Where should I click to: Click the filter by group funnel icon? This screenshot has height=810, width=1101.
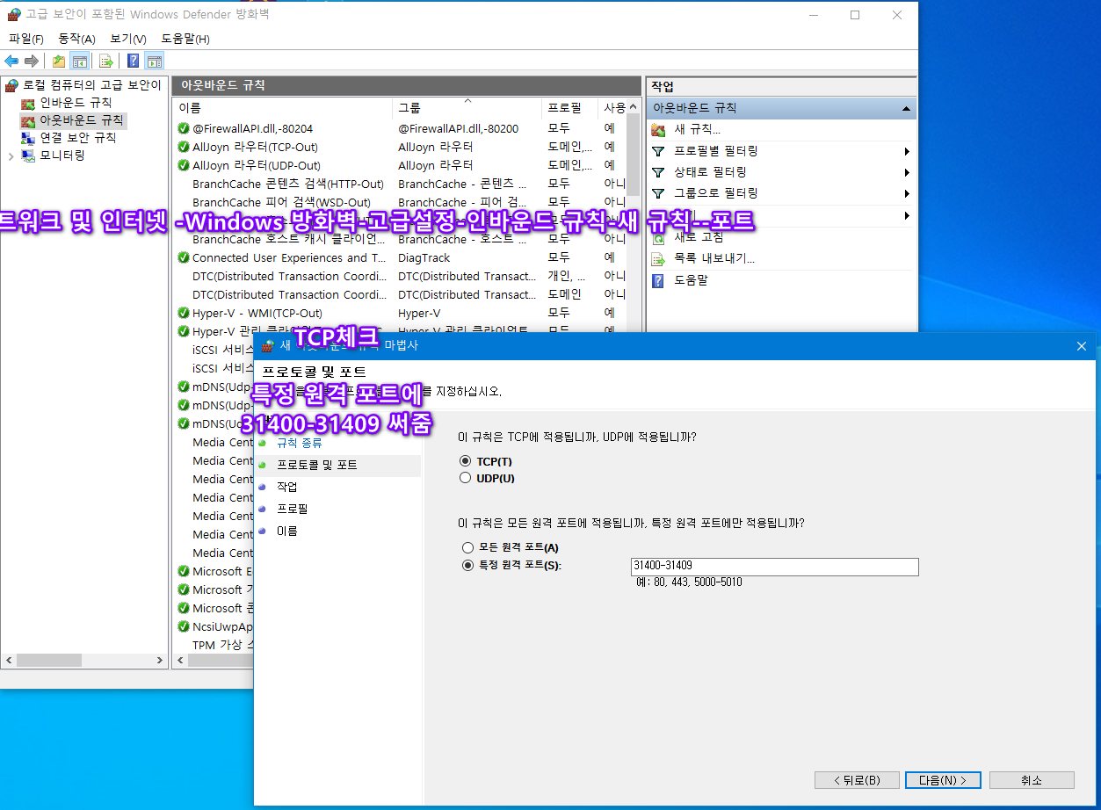pyautogui.click(x=658, y=193)
